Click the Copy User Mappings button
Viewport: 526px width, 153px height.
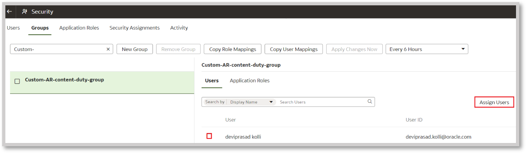coord(293,49)
